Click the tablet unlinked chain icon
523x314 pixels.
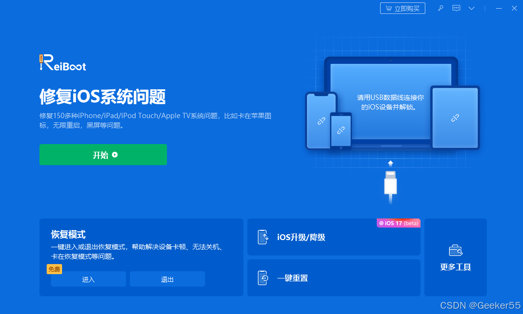tap(455, 118)
